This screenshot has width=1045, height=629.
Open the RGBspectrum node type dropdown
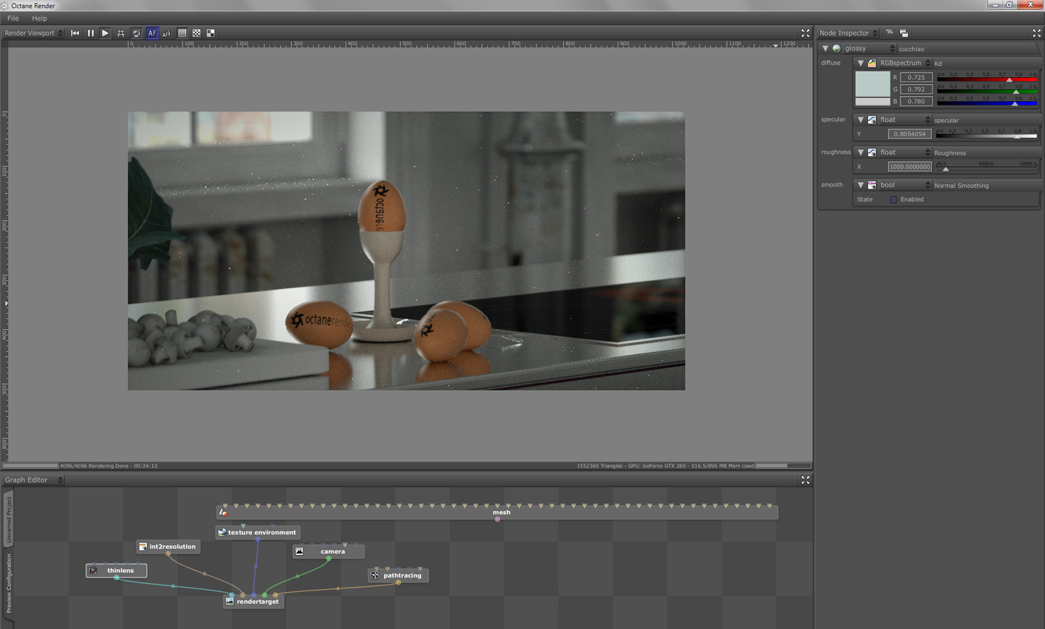coord(905,63)
